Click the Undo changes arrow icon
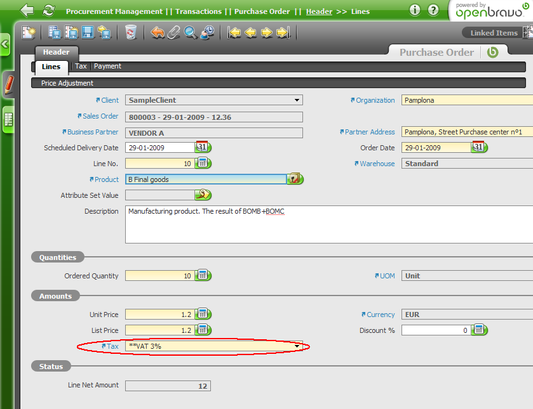Screen dimensions: 533x409 pyautogui.click(x=158, y=32)
